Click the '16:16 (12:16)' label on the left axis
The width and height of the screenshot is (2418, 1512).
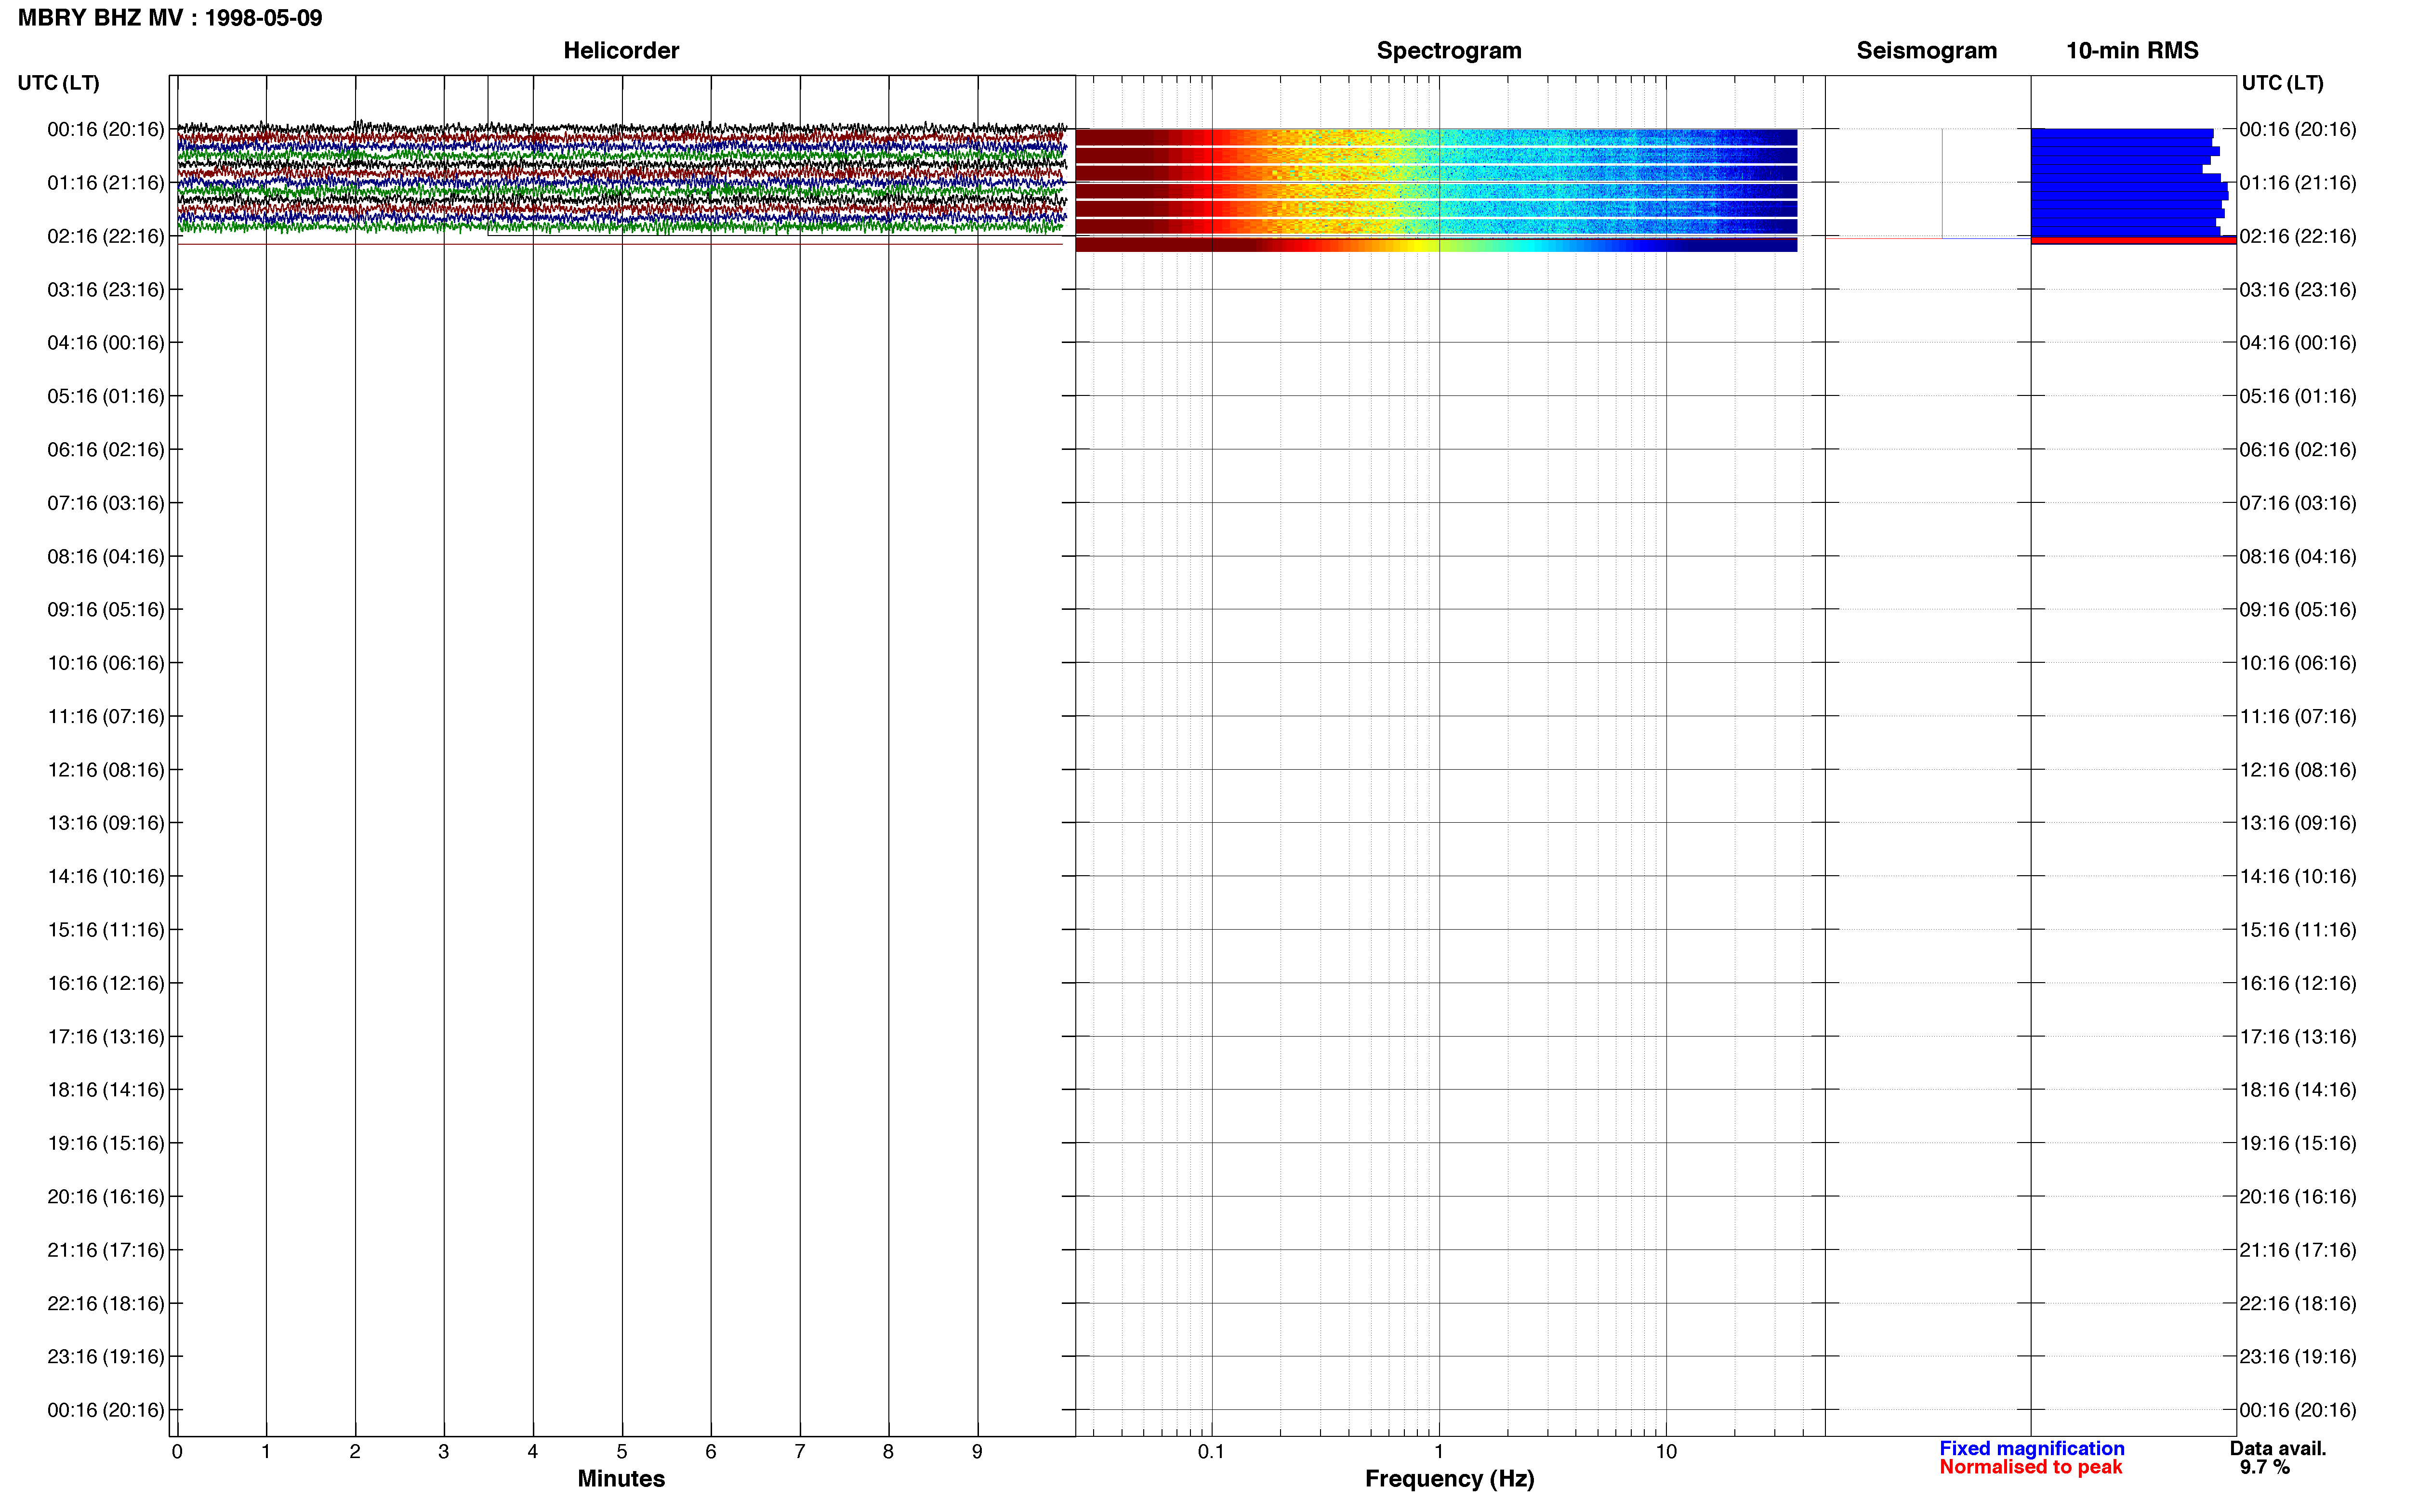106,983
